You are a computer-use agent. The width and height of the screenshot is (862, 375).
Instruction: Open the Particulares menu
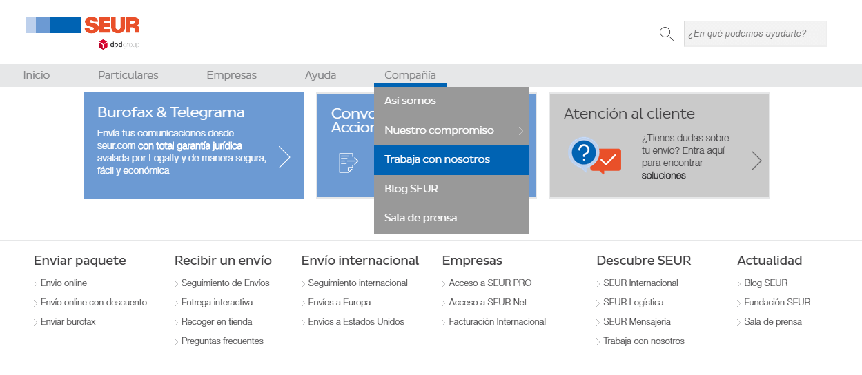(x=128, y=75)
